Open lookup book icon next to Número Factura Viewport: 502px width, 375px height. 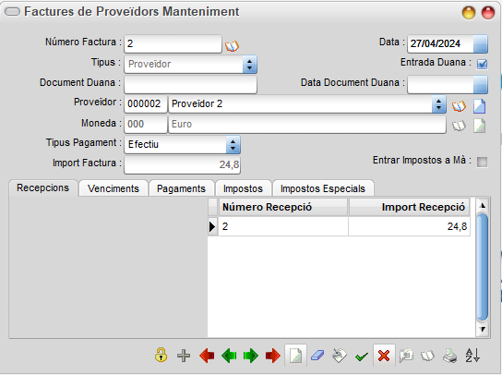[x=232, y=46]
